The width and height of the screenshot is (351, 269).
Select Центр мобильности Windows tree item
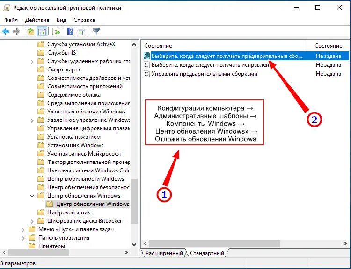click(x=86, y=179)
